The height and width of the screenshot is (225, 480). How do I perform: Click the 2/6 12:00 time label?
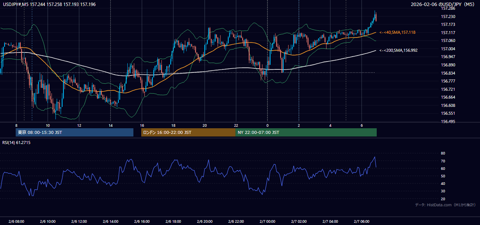79,221
